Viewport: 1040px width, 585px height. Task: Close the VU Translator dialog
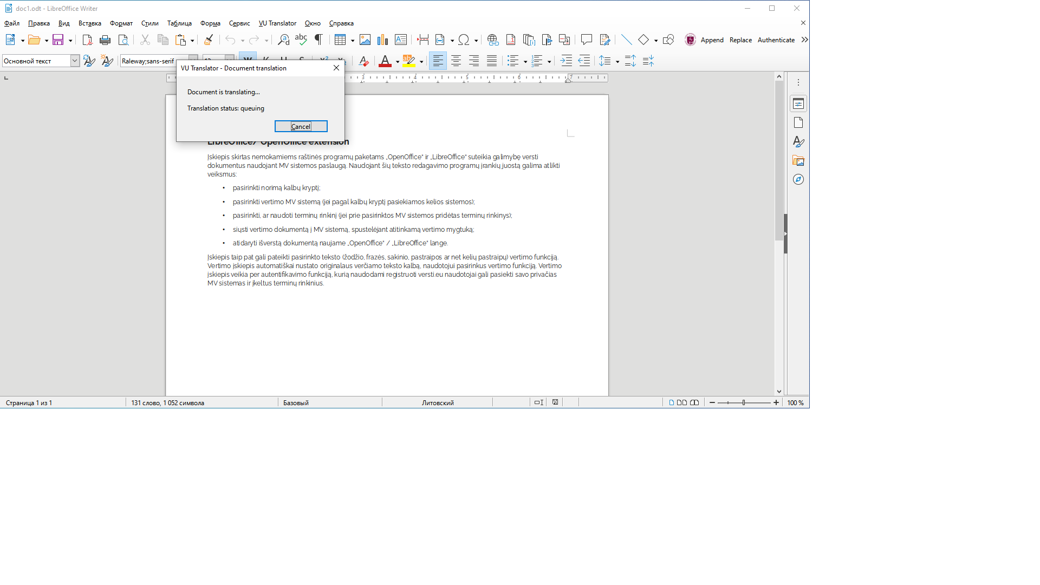(336, 67)
